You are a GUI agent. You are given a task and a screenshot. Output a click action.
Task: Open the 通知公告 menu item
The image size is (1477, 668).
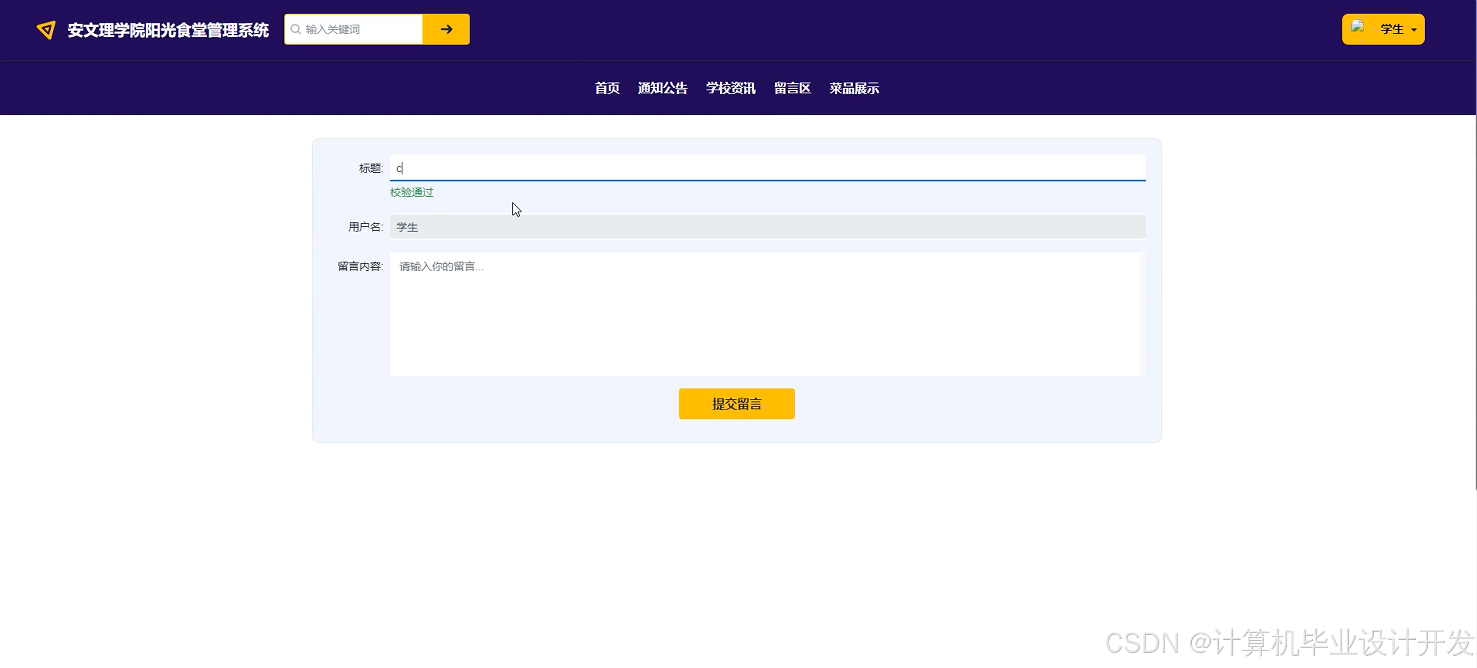pyautogui.click(x=662, y=88)
